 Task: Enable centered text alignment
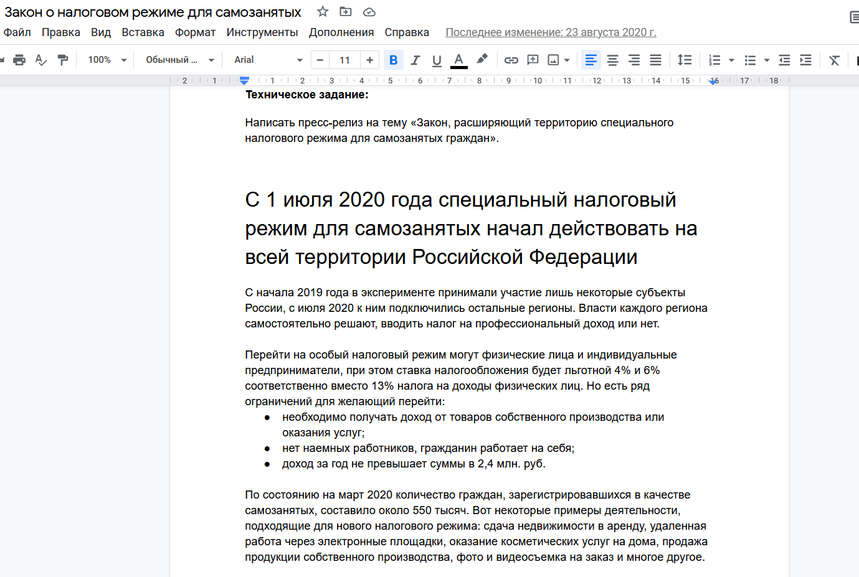(x=612, y=60)
